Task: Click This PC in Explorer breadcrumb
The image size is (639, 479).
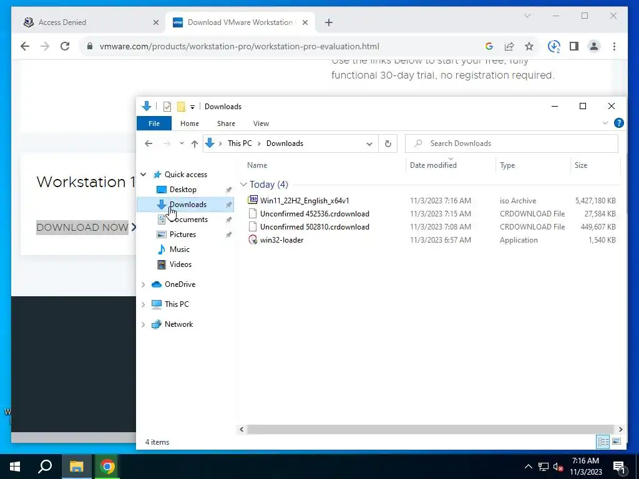Action: pyautogui.click(x=240, y=143)
